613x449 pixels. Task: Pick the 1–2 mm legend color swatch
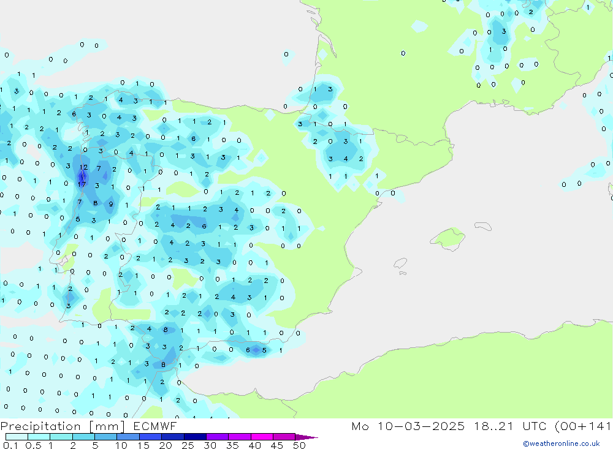(61, 437)
